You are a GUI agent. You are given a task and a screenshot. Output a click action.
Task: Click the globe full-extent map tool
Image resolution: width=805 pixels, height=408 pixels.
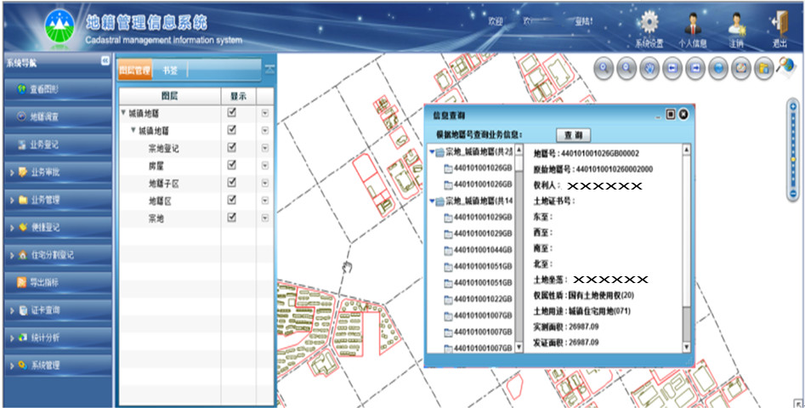point(717,68)
